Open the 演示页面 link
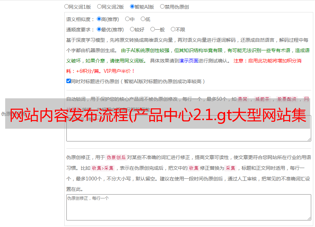 click(188, 61)
